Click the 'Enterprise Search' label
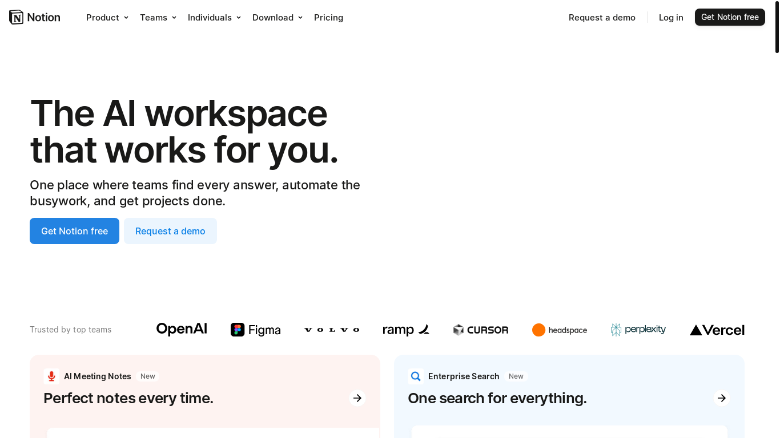 pyautogui.click(x=464, y=376)
